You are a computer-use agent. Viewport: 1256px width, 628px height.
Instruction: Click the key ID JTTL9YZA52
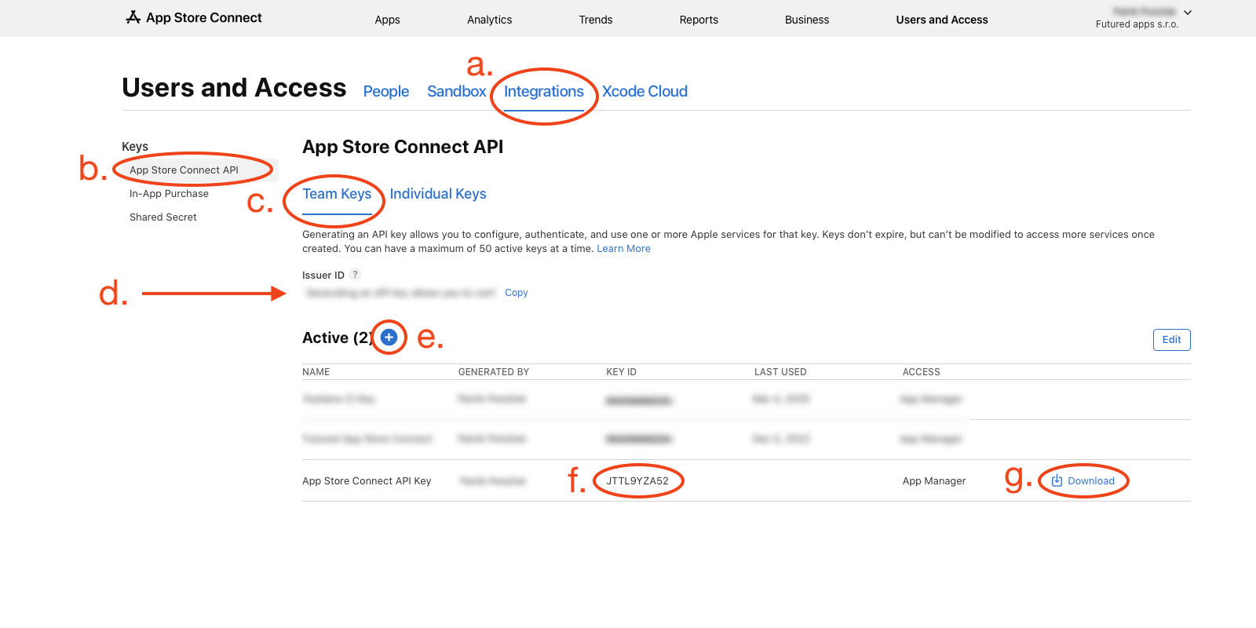pos(637,481)
